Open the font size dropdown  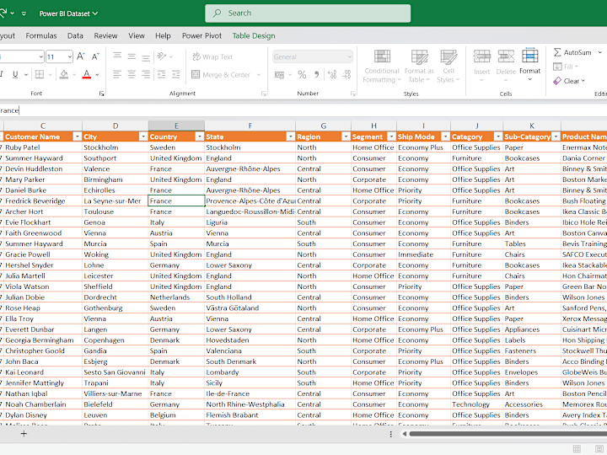click(x=70, y=57)
